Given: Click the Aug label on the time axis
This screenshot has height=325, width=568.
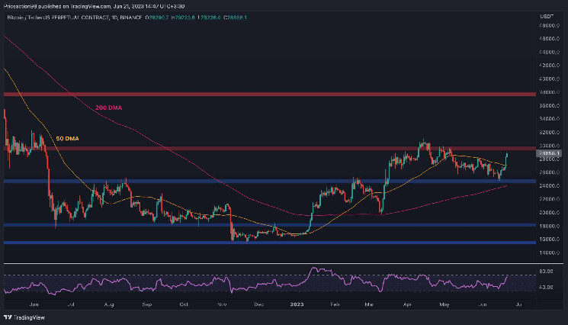Looking at the screenshot, I should (x=109, y=304).
